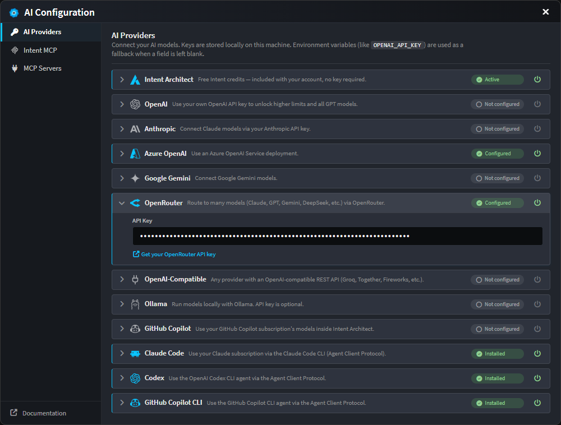Click the Documentation external link icon

pos(13,413)
